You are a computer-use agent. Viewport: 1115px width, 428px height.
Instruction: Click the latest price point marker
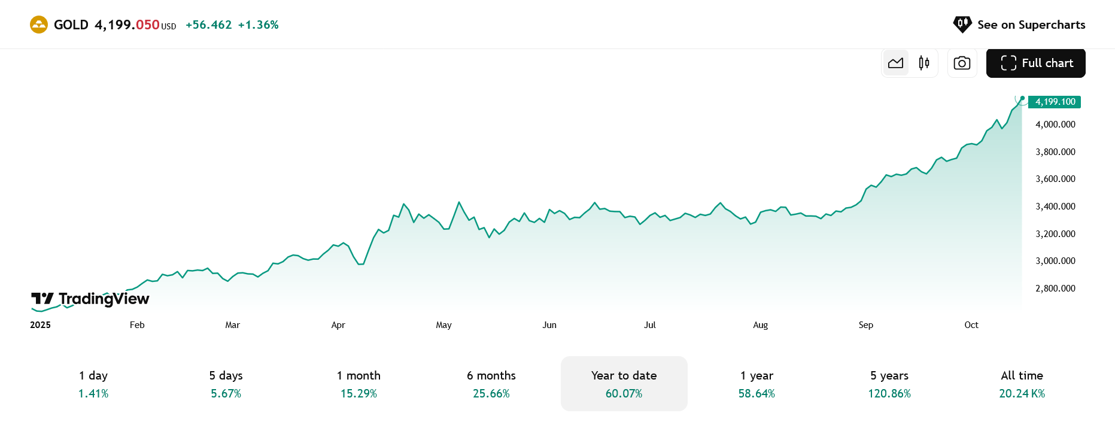(1022, 98)
